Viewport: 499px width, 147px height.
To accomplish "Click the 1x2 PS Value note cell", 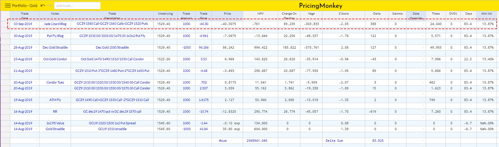I will coord(55,123).
